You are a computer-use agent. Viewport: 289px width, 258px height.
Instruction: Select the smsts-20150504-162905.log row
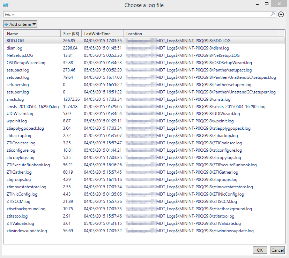(x=32, y=107)
